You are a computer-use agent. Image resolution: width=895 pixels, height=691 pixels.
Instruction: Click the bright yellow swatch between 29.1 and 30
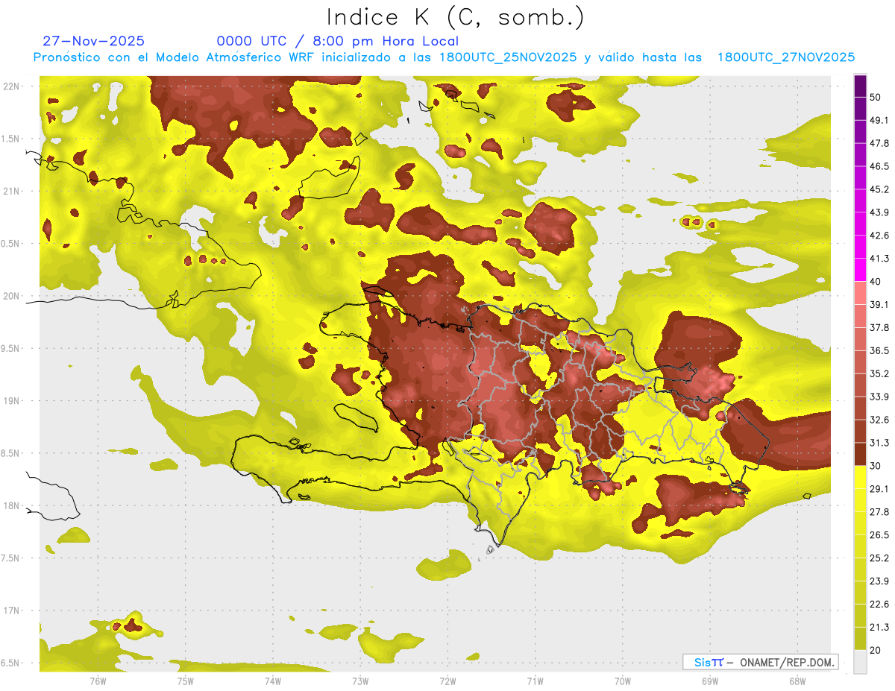pyautogui.click(x=860, y=477)
